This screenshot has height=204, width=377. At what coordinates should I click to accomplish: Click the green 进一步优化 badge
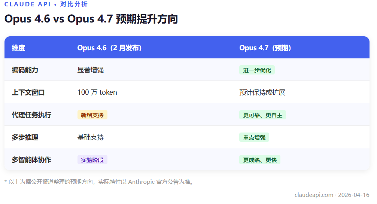(257, 70)
